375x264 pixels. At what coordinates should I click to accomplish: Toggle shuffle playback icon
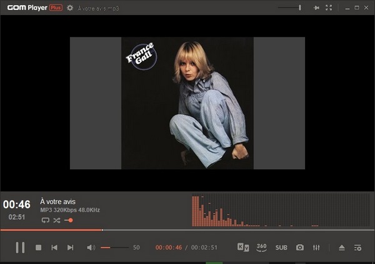point(57,220)
